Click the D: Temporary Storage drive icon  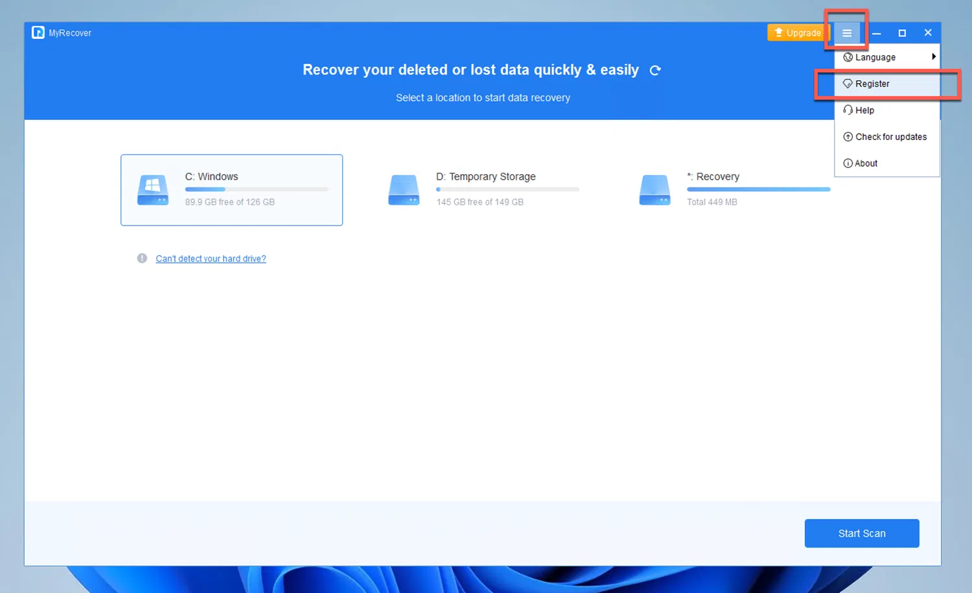click(x=404, y=190)
